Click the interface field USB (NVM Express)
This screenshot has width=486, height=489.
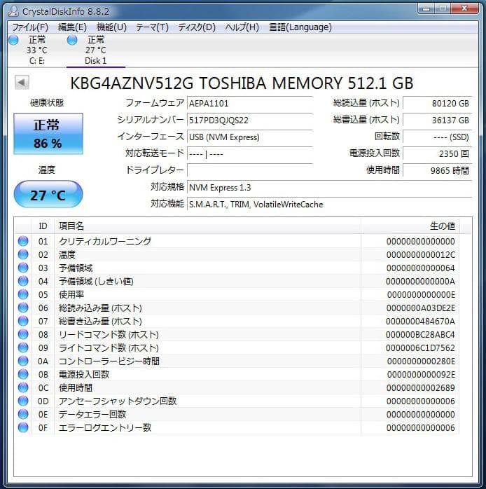(250, 137)
